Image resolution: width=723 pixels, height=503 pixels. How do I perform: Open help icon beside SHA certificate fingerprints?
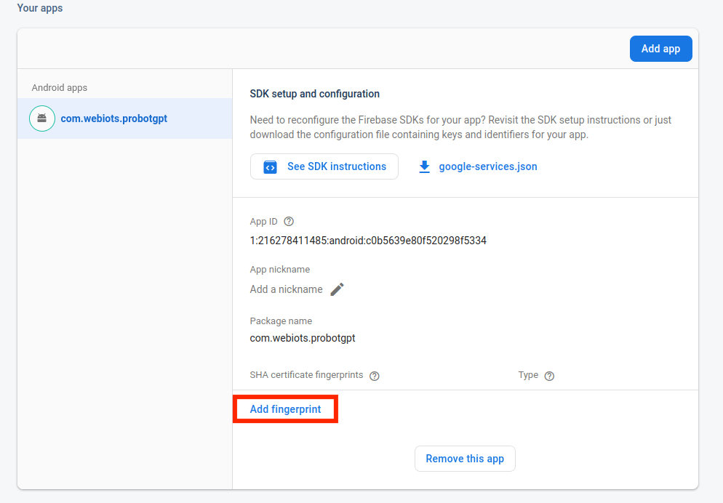[x=375, y=376]
